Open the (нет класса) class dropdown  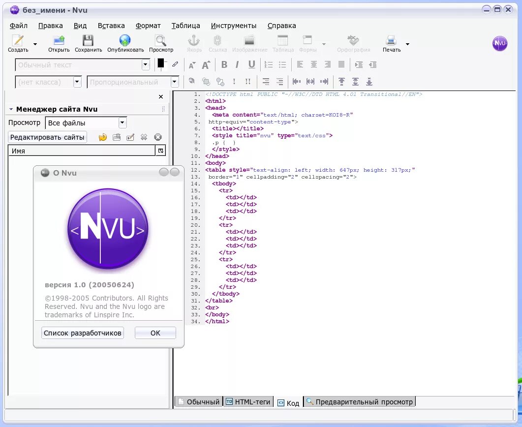click(x=77, y=82)
